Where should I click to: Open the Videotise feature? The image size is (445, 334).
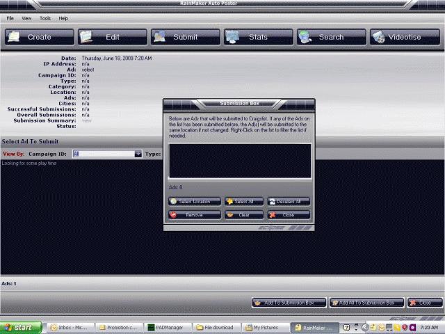[x=405, y=37]
